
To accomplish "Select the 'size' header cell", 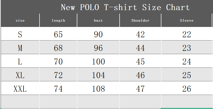I will pos(20,20).
